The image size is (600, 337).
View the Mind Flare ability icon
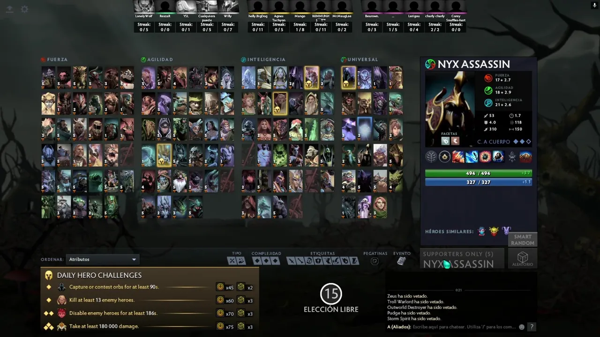(472, 157)
